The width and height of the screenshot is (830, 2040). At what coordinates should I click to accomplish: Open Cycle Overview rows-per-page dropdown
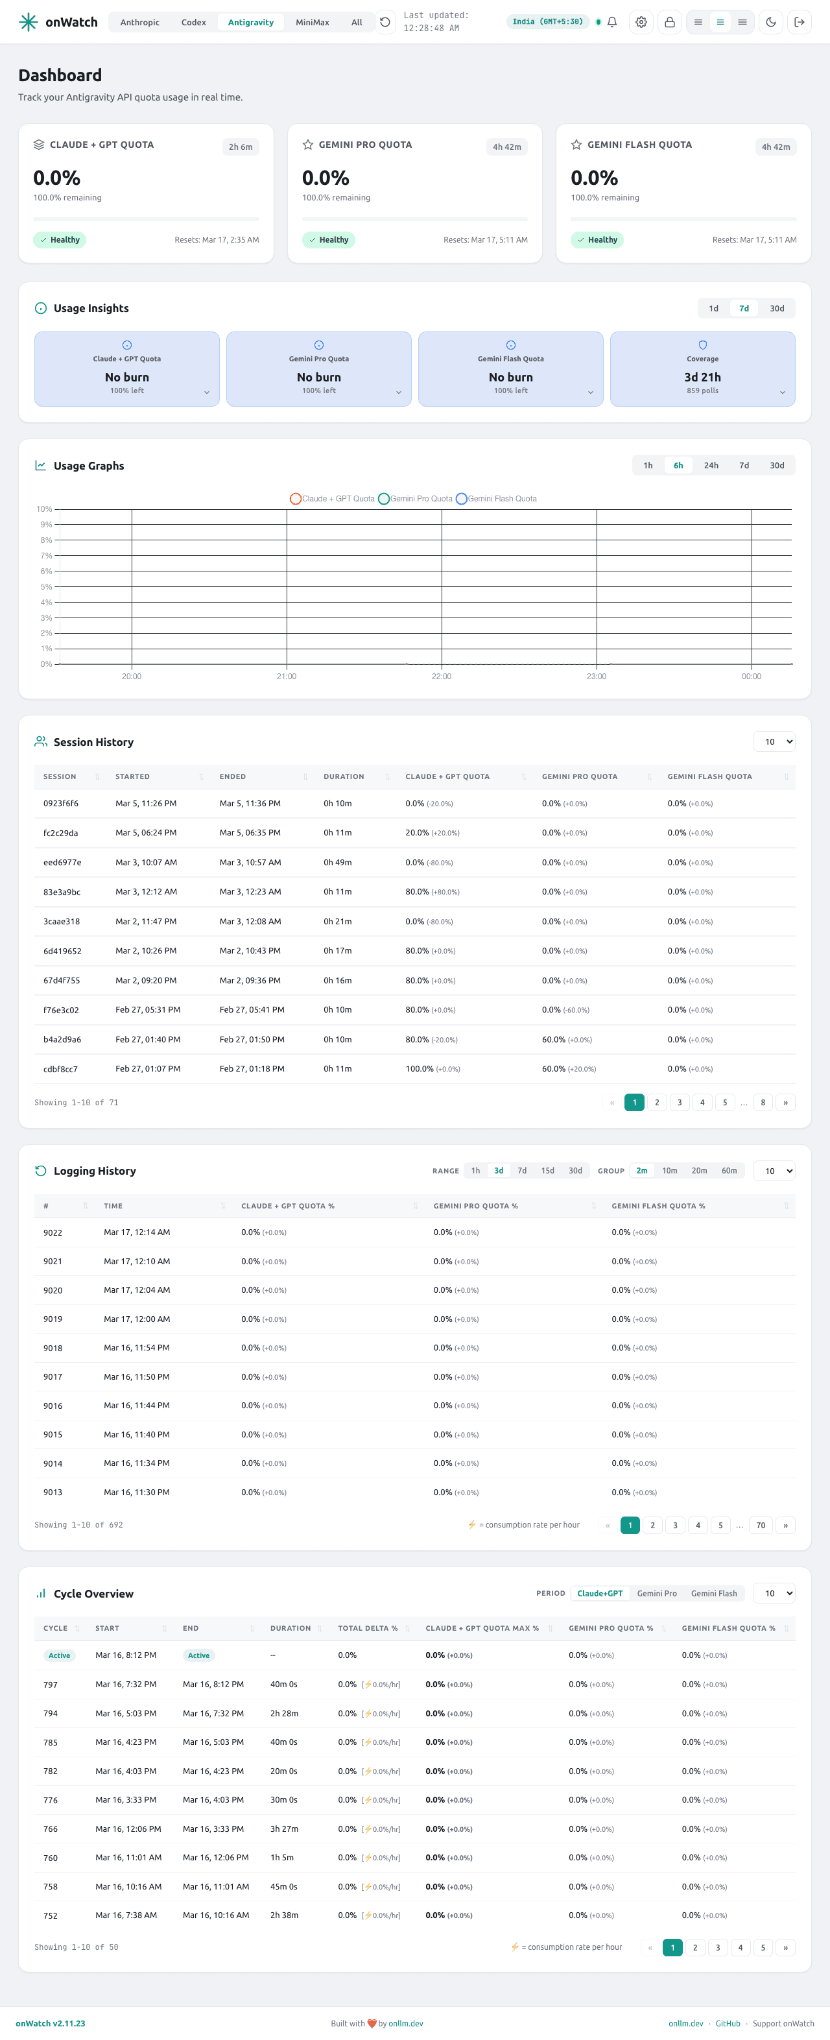point(774,1593)
